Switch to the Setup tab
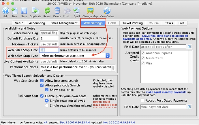 point(19,23)
